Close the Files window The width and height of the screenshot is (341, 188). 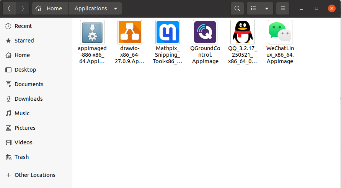(332, 8)
